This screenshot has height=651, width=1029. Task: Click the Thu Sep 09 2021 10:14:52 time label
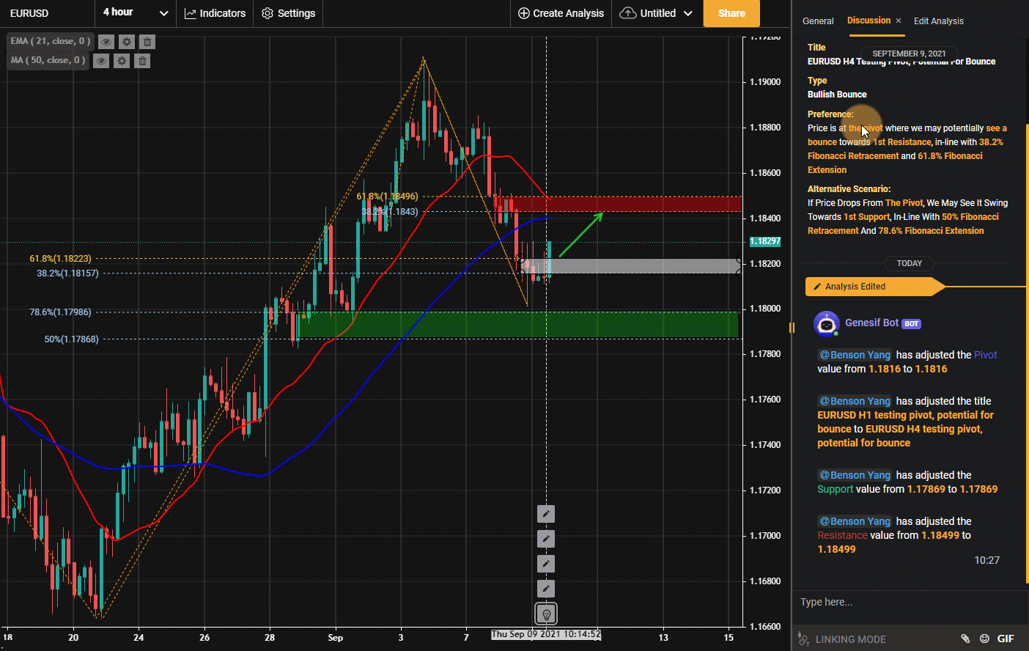[546, 634]
